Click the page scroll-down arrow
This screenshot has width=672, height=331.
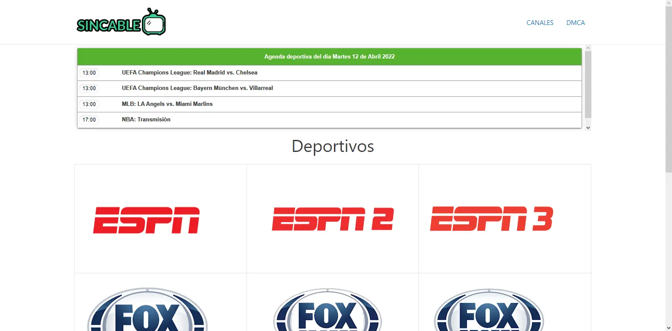[668, 328]
